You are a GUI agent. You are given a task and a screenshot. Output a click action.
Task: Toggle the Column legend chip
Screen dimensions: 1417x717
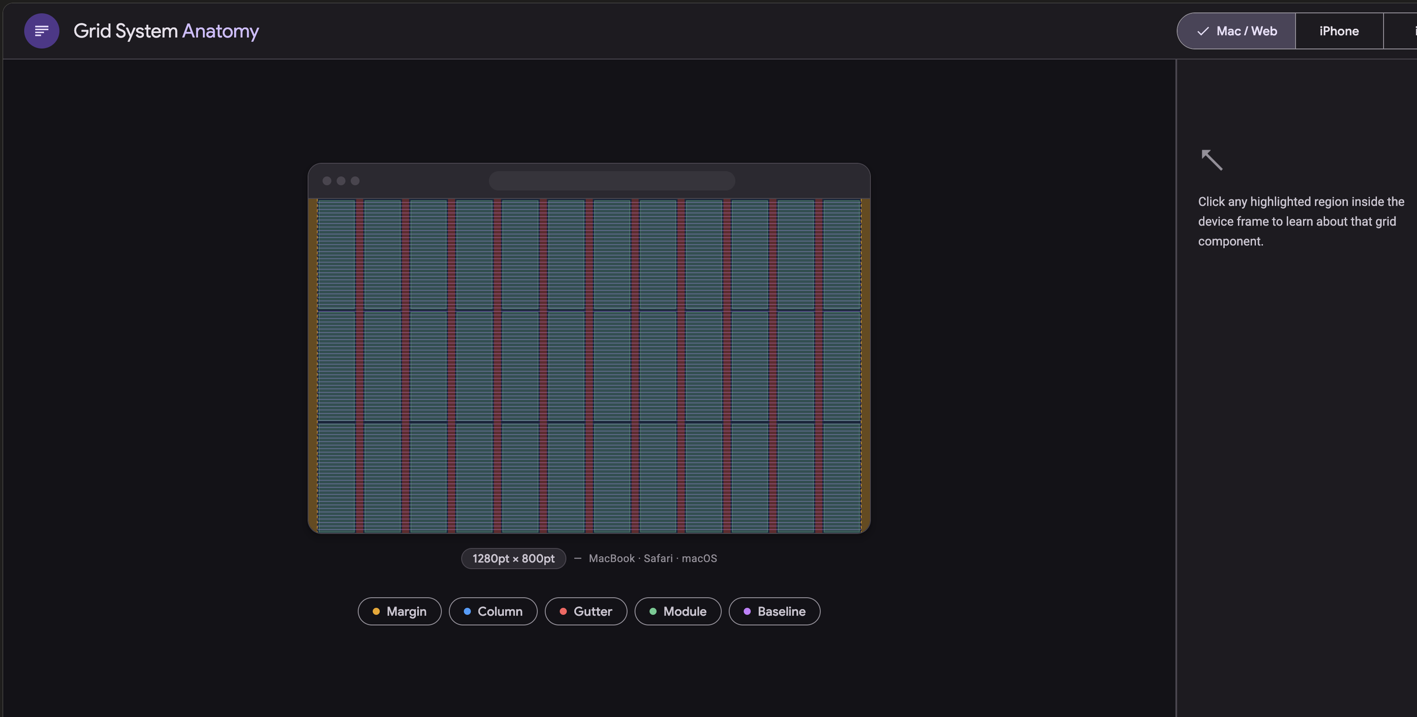[x=493, y=611]
